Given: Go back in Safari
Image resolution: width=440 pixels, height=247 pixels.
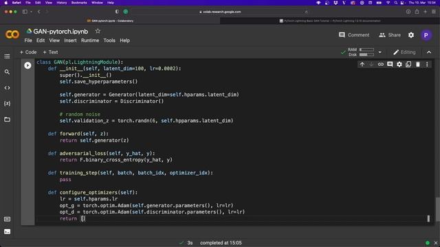Looking at the screenshot, I should tap(38, 12).
